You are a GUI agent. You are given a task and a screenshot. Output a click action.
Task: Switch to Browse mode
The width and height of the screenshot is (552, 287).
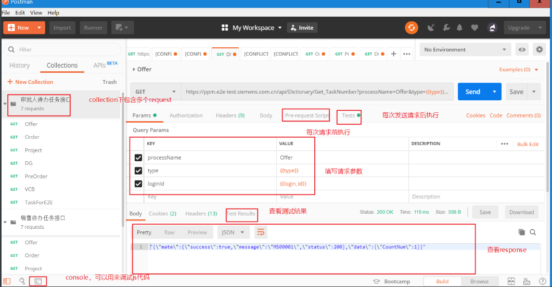click(479, 281)
